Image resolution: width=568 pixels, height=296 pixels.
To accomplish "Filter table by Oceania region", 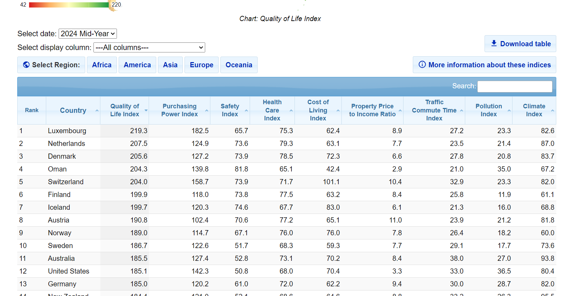I will (x=239, y=65).
